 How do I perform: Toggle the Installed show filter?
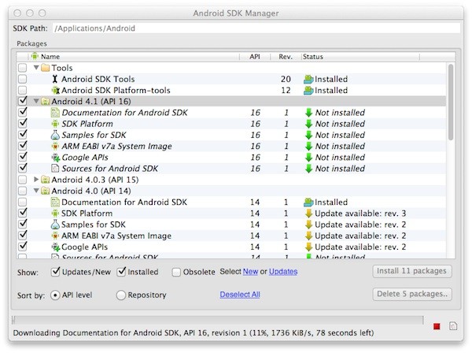[121, 272]
